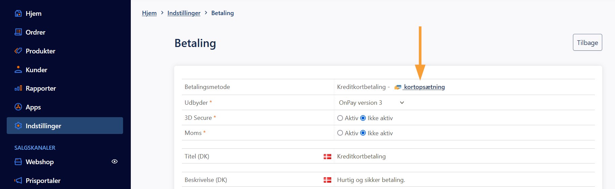
Task: Click the Apps circular icon
Action: pyautogui.click(x=18, y=107)
